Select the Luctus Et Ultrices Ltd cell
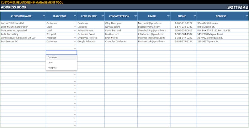This screenshot has height=128, width=249. [x=23, y=23]
